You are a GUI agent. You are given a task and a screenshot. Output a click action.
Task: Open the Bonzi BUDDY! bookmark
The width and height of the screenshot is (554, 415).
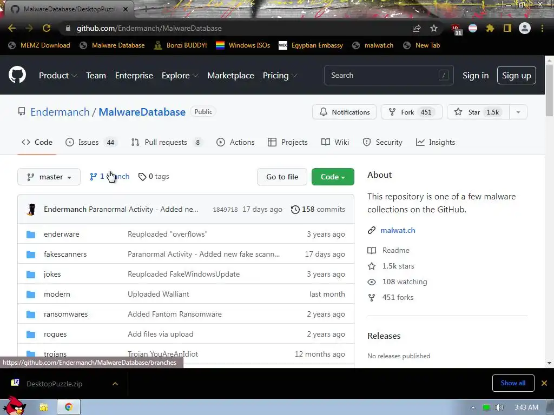coord(181,45)
